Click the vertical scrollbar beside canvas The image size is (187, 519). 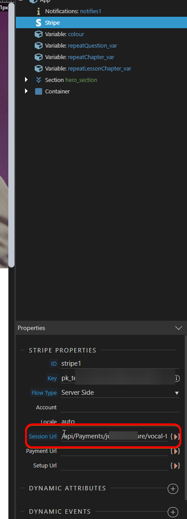click(11, 134)
